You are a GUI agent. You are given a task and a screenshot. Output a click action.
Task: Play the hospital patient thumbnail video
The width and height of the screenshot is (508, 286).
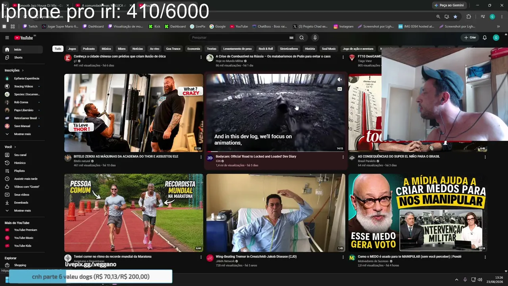tap(275, 213)
